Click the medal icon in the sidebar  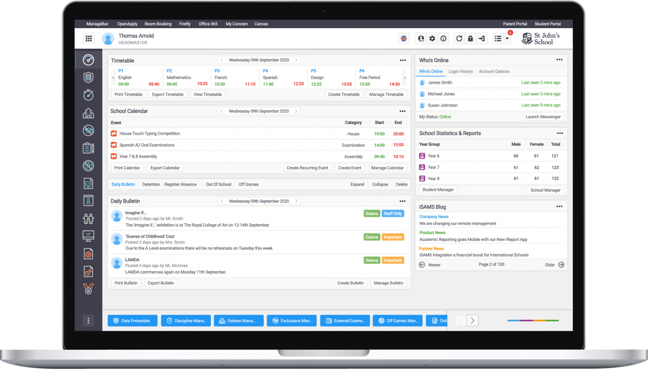pos(88,289)
